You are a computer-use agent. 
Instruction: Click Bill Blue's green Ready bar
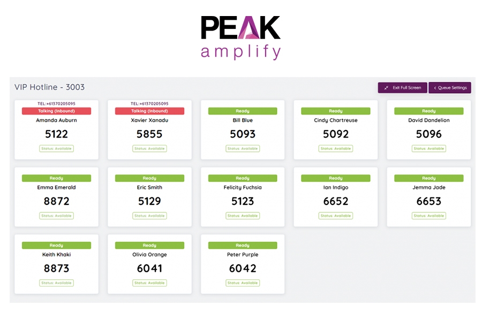[x=243, y=111]
